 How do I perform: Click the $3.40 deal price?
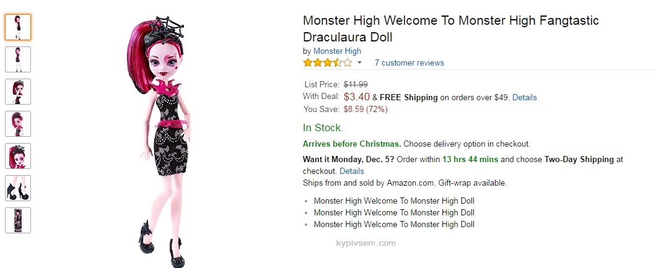coord(356,97)
